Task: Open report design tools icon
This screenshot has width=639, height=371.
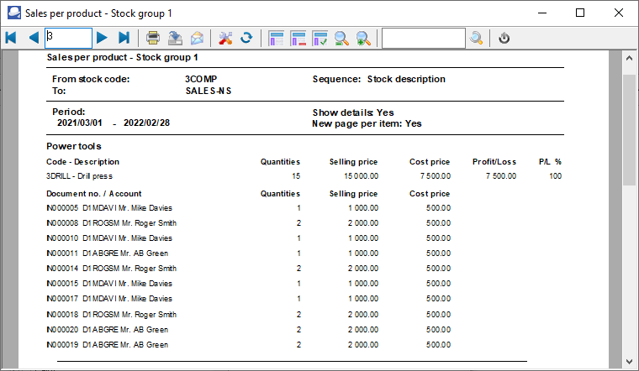Action: tap(224, 38)
